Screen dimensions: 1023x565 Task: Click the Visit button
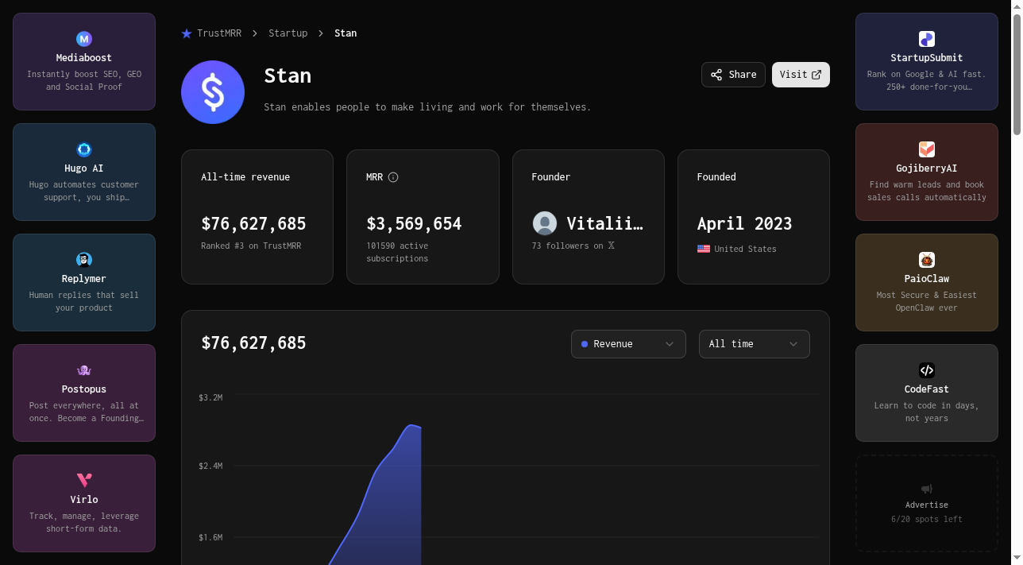click(801, 75)
